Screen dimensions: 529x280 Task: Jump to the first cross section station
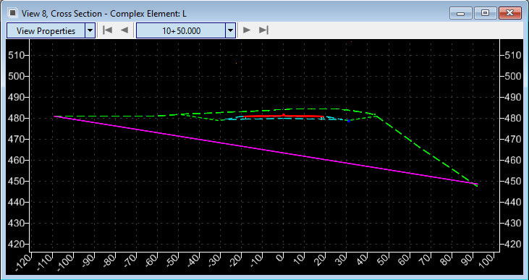[x=107, y=30]
